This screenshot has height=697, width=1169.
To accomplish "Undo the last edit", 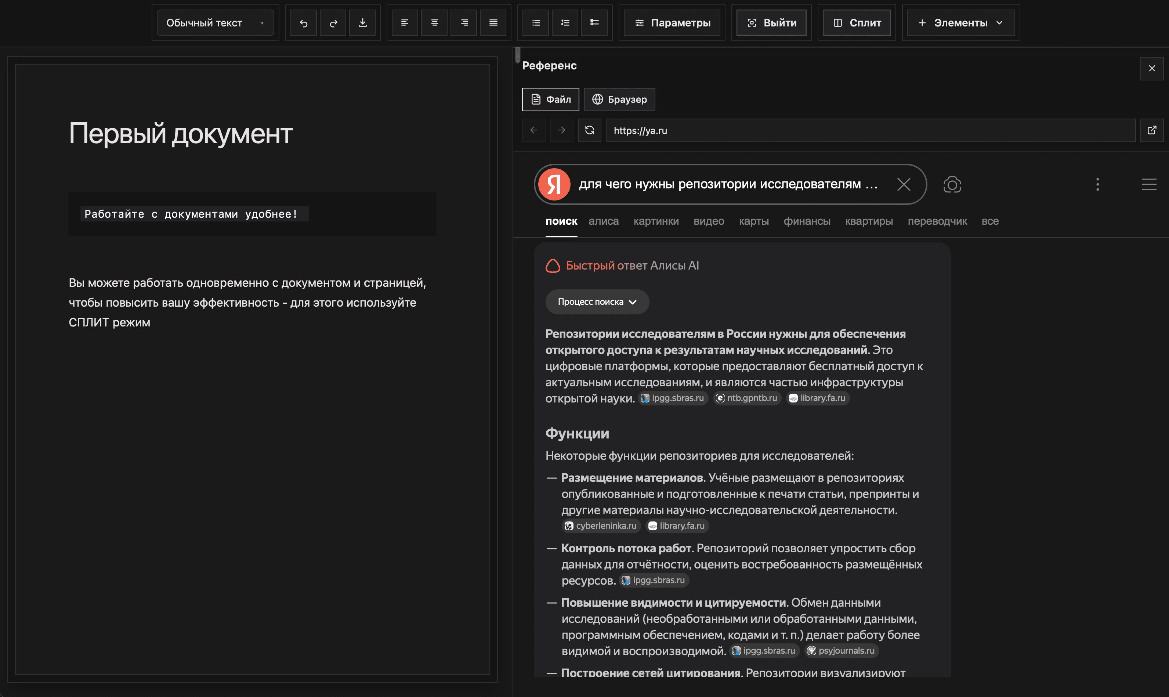I will pyautogui.click(x=304, y=22).
